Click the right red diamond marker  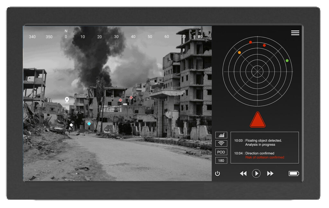131,98
